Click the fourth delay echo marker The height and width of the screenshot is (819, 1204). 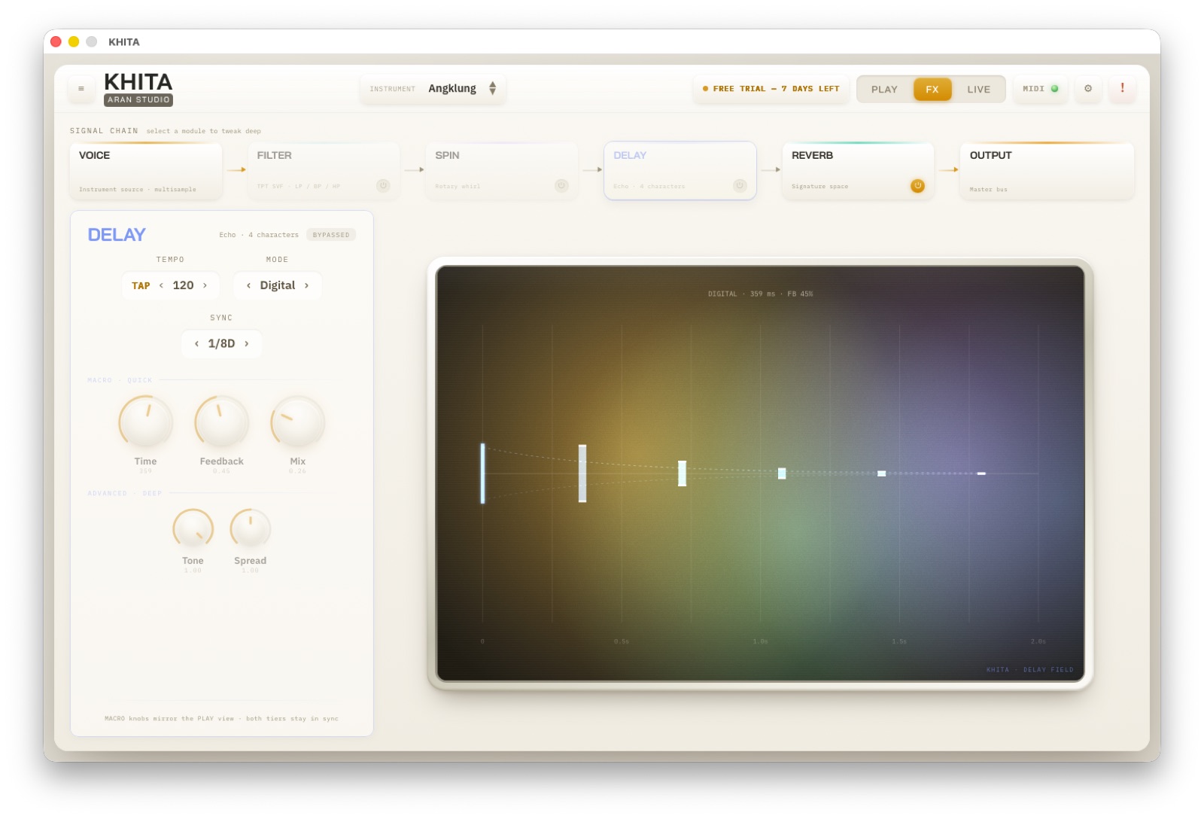tap(782, 473)
